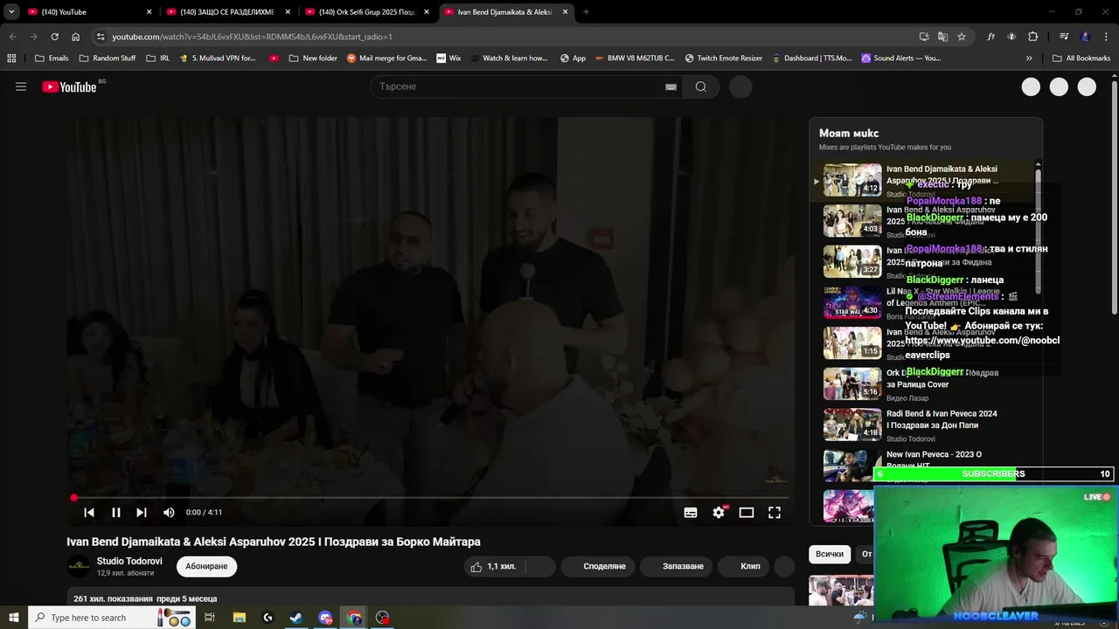This screenshot has height=629, width=1119.
Task: Go back in browser history
Action: pyautogui.click(x=12, y=37)
